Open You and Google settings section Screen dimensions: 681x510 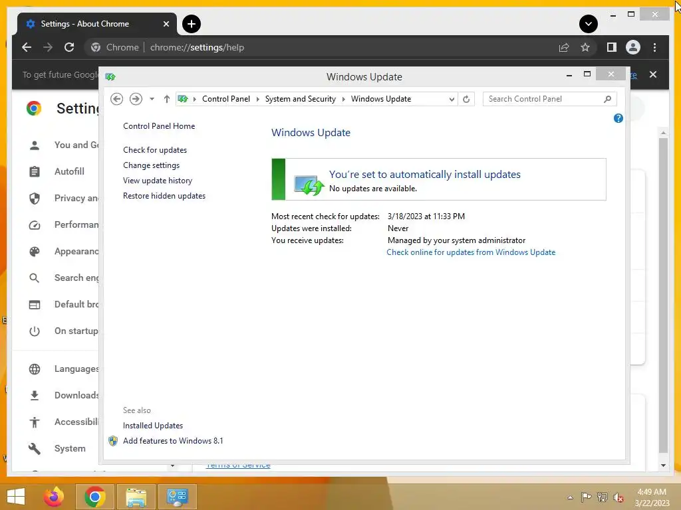tap(63, 145)
